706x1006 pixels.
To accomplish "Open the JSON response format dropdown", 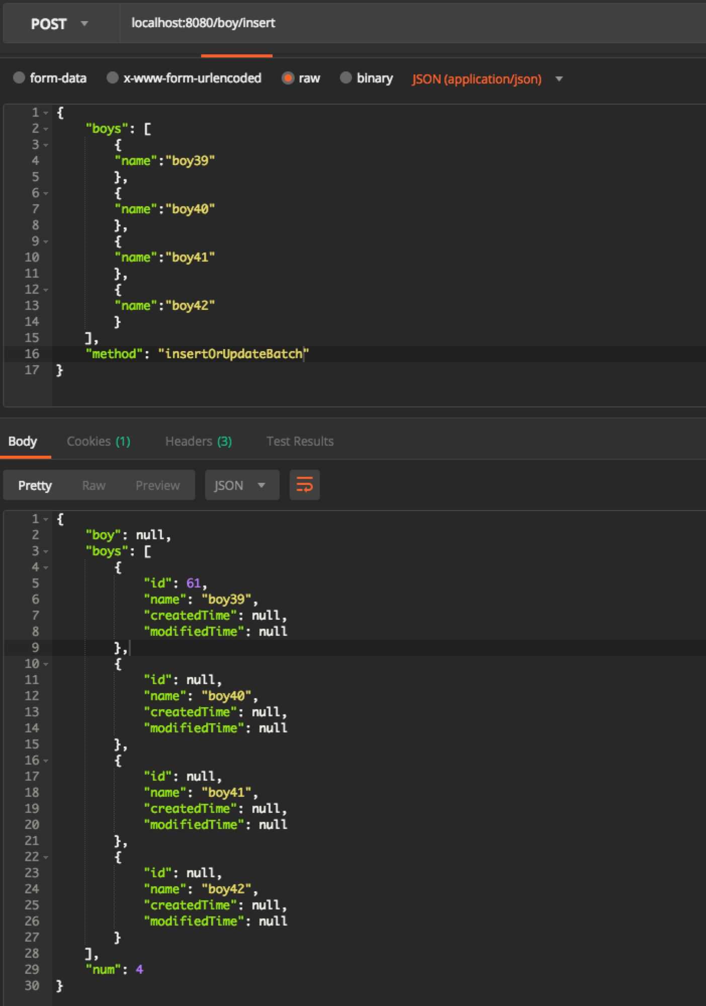I will [x=242, y=485].
